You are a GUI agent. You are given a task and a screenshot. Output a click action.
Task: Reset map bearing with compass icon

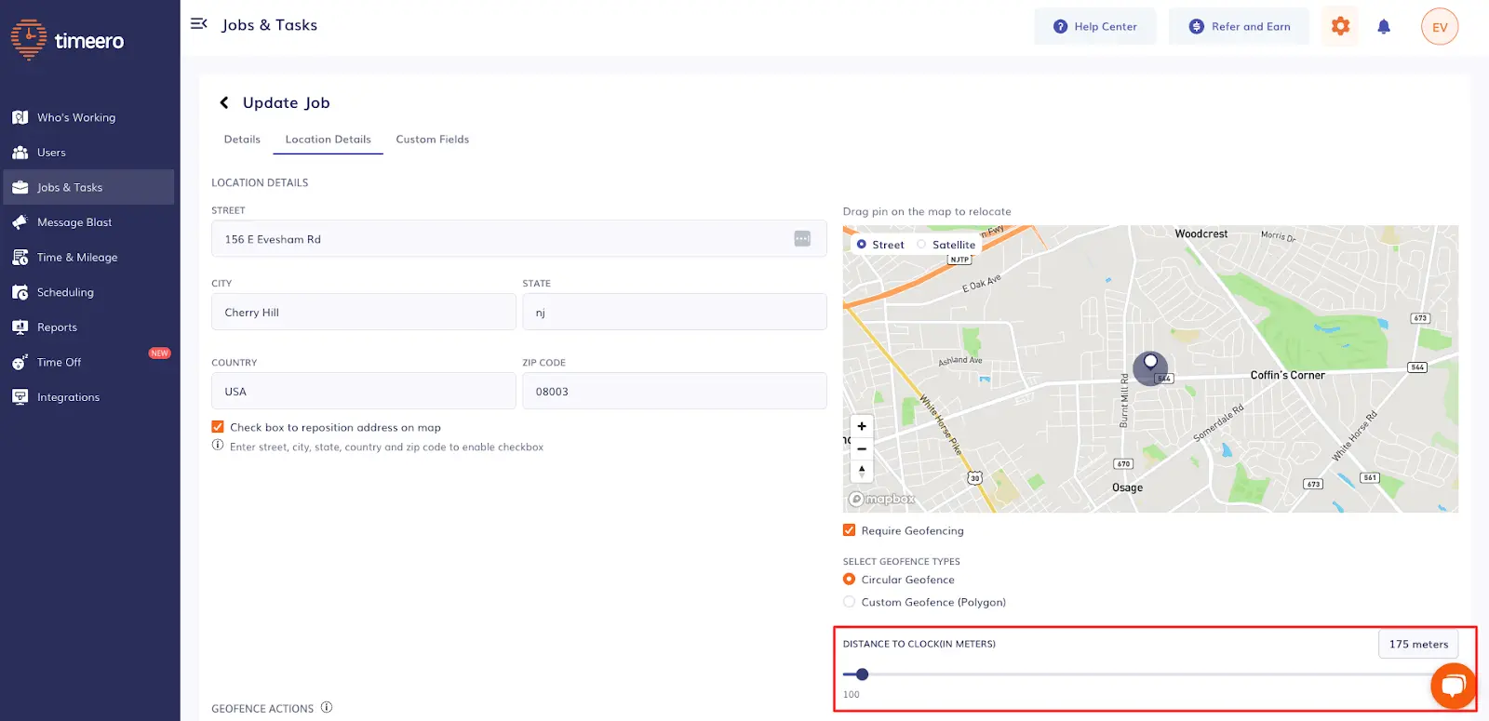pyautogui.click(x=862, y=471)
